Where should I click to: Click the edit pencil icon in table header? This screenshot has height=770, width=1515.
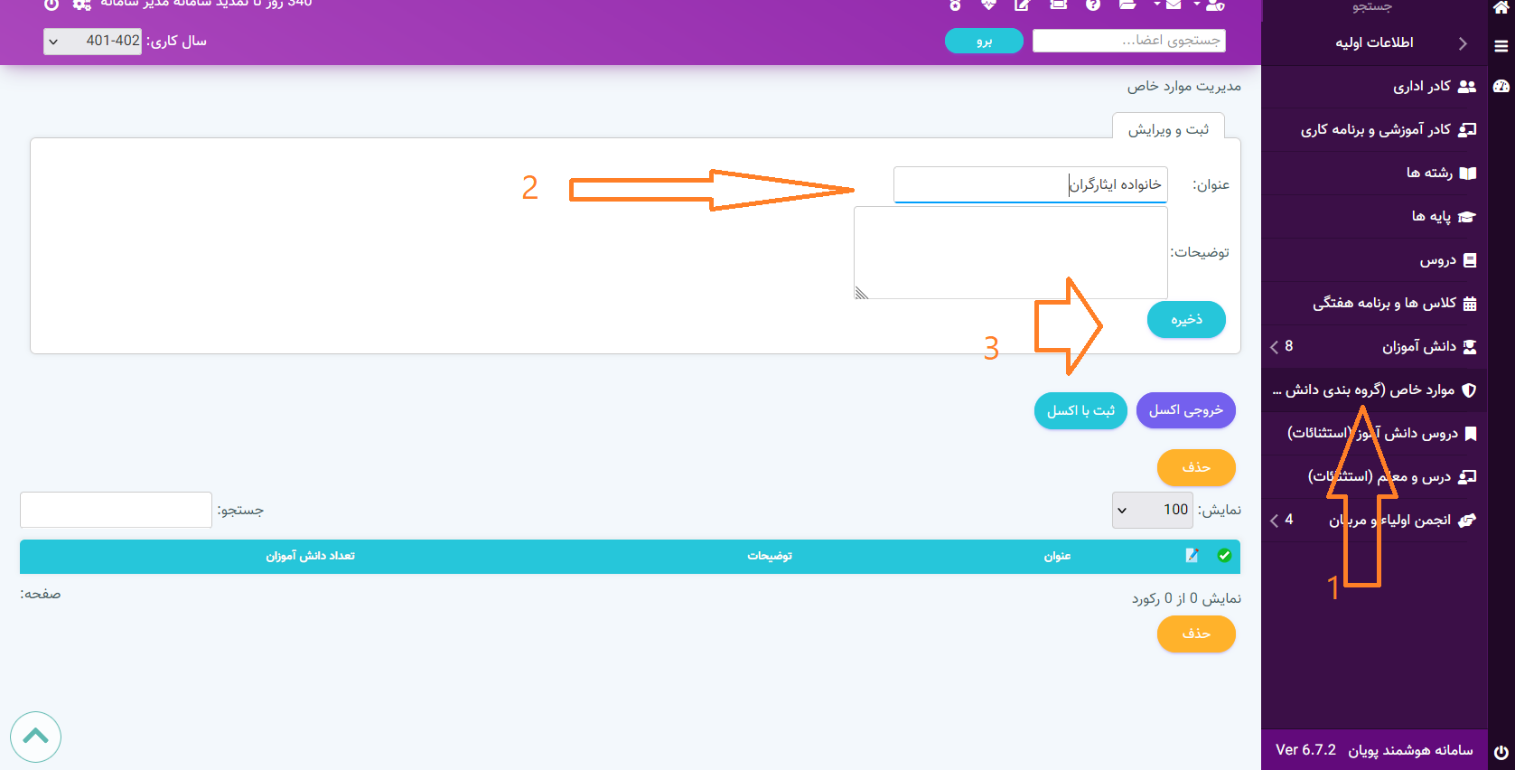point(1192,556)
